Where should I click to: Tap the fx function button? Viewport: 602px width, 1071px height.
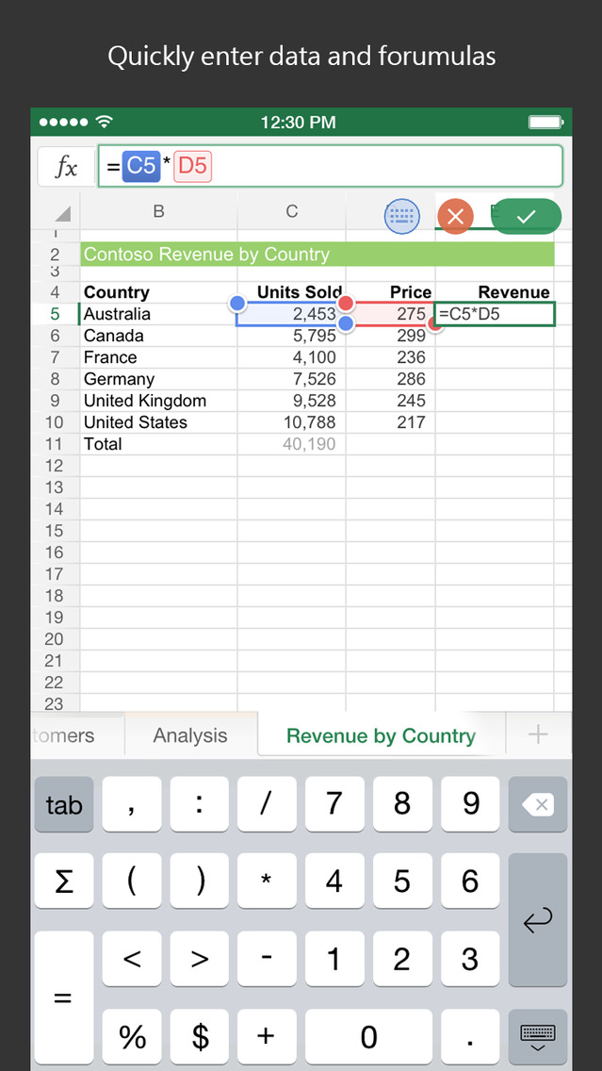tap(66, 168)
